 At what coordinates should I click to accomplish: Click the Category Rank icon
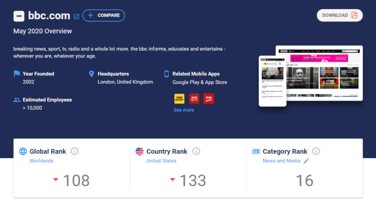coord(256,151)
